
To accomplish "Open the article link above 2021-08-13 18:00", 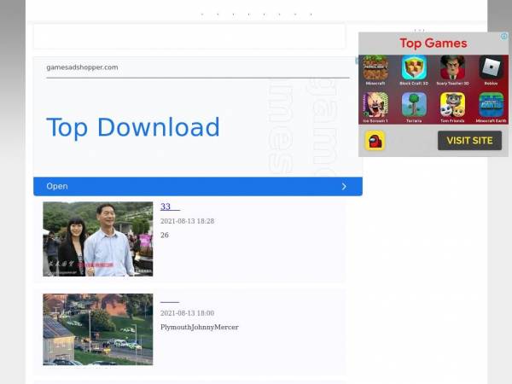I will pyautogui.click(x=170, y=302).
